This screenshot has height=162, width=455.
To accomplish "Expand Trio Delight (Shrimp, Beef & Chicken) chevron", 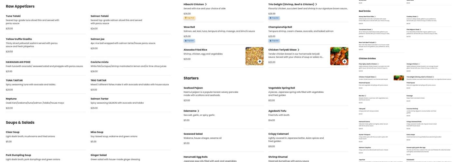I will [316, 4].
